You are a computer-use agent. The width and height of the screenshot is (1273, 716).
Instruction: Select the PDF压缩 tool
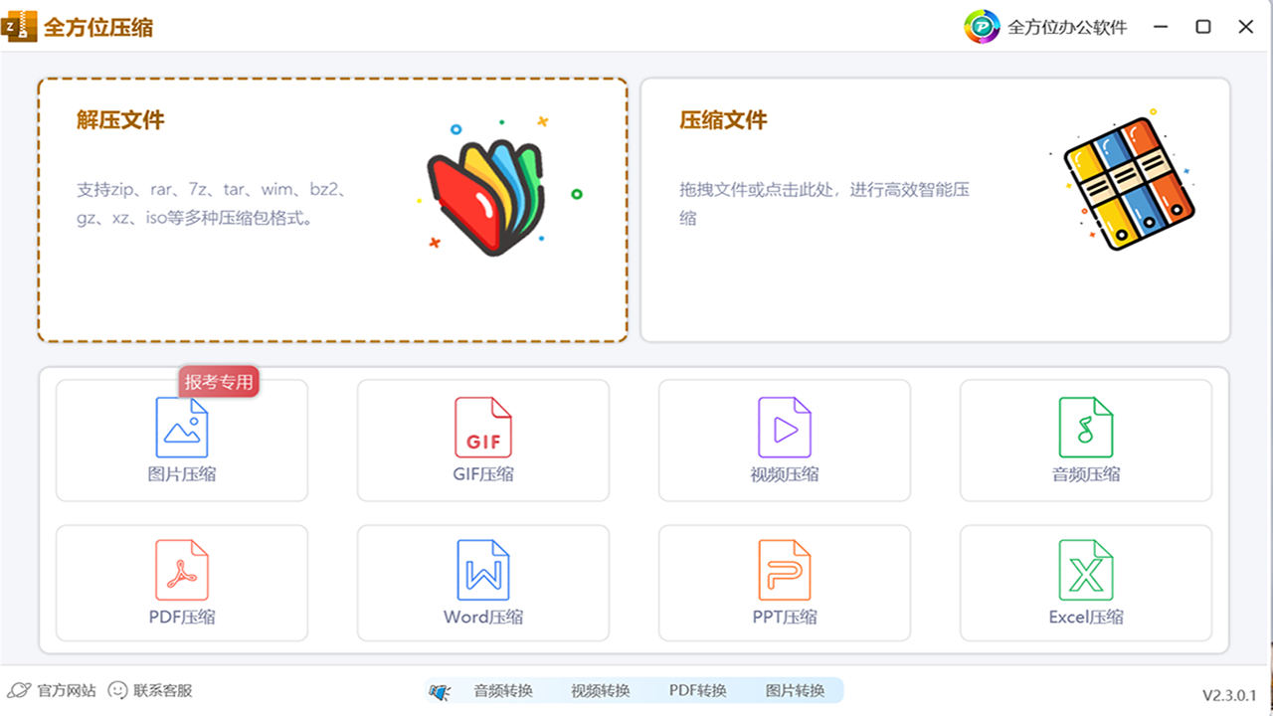[x=182, y=583]
